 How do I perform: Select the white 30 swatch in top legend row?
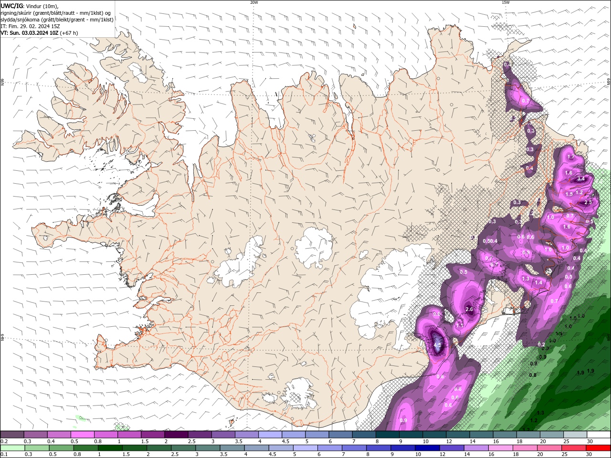599,435
